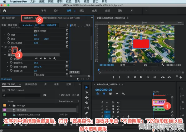Play the Program Monitor preview

pyautogui.click(x=141, y=77)
